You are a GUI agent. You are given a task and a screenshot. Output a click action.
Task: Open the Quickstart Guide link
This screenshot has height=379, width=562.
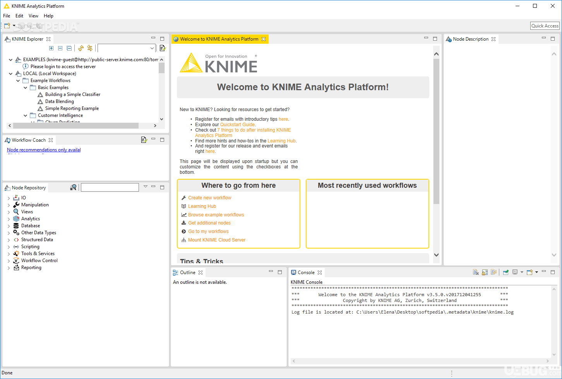tap(238, 125)
